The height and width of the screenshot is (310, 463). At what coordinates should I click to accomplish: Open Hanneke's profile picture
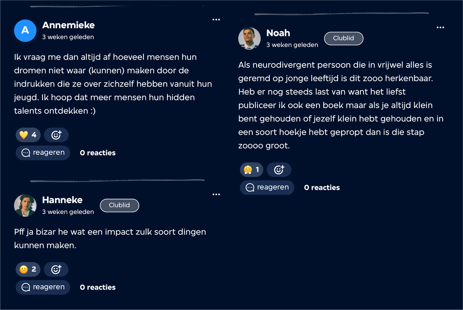click(25, 205)
